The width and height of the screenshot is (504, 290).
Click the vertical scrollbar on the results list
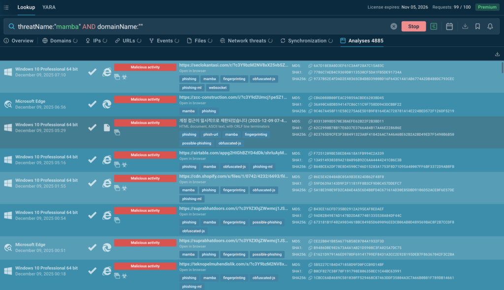click(x=502, y=69)
